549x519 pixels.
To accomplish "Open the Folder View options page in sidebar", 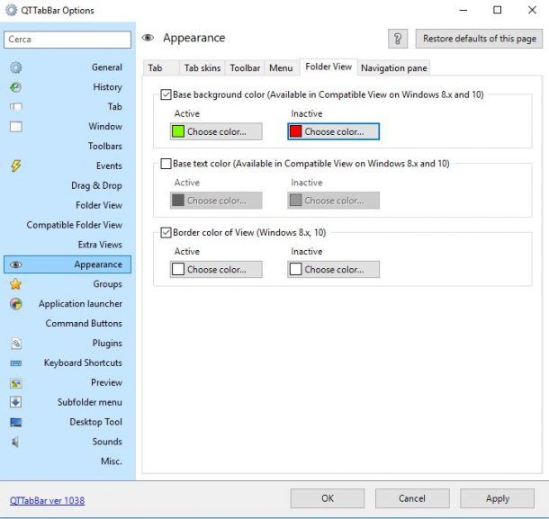I will pyautogui.click(x=67, y=205).
